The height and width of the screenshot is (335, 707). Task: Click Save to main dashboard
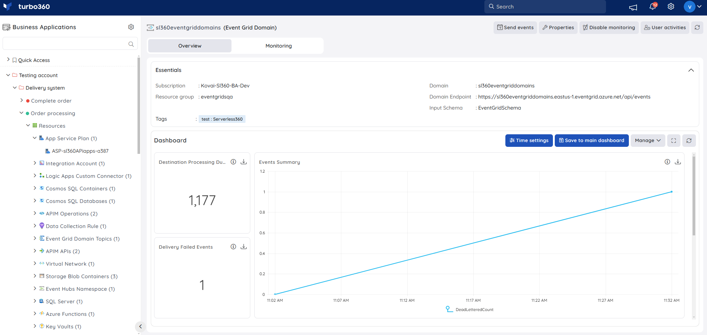[592, 141]
